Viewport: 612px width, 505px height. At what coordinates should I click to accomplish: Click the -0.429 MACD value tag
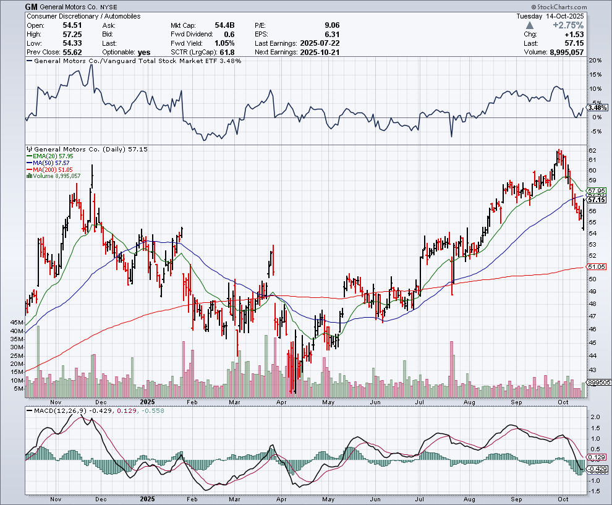[x=597, y=469]
